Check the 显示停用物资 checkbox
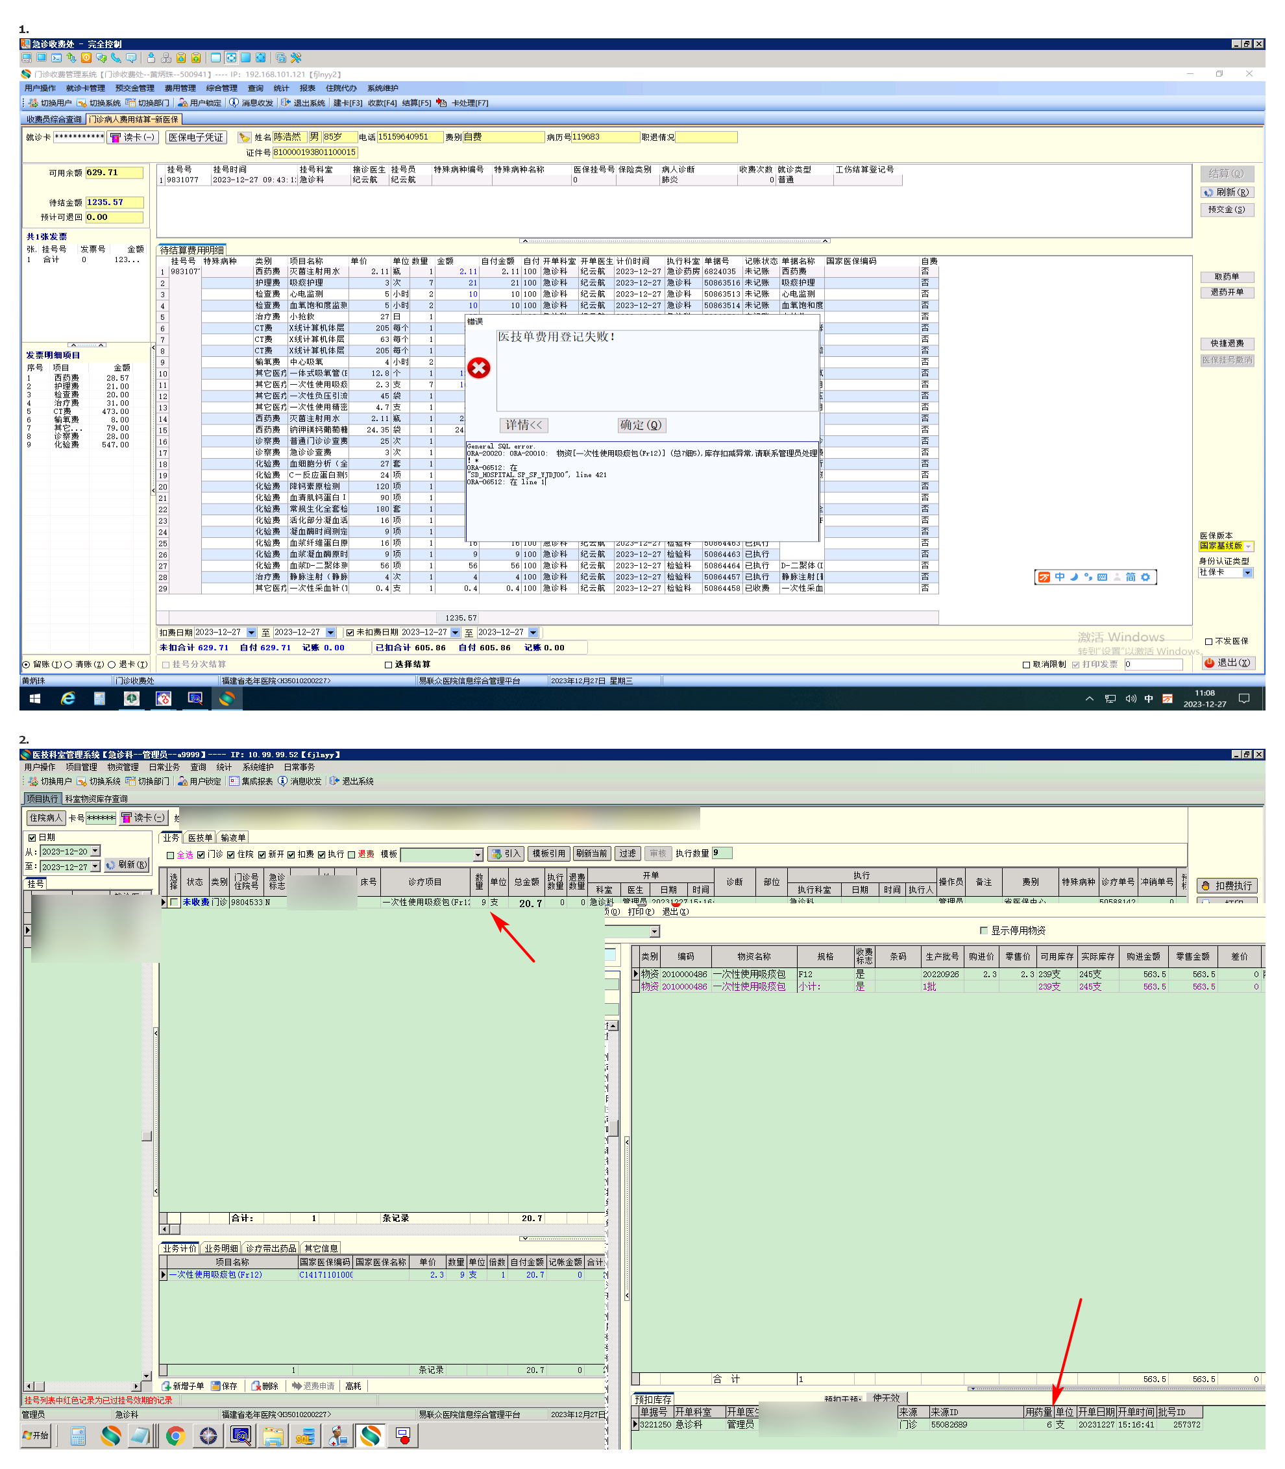 click(x=984, y=930)
